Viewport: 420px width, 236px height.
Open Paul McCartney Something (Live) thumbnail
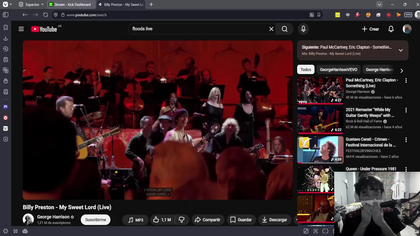(x=320, y=91)
